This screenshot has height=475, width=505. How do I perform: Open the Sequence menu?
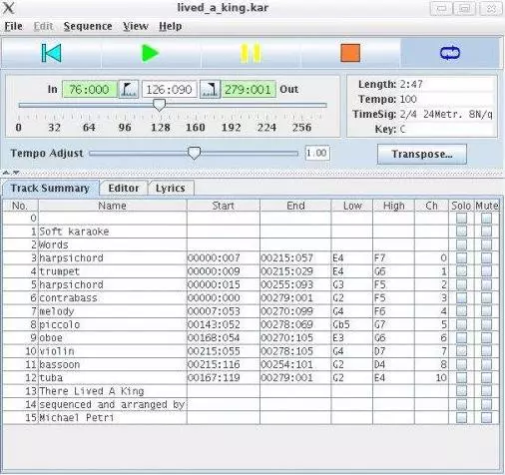88,26
